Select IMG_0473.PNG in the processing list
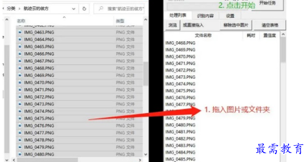 [x=180, y=77]
